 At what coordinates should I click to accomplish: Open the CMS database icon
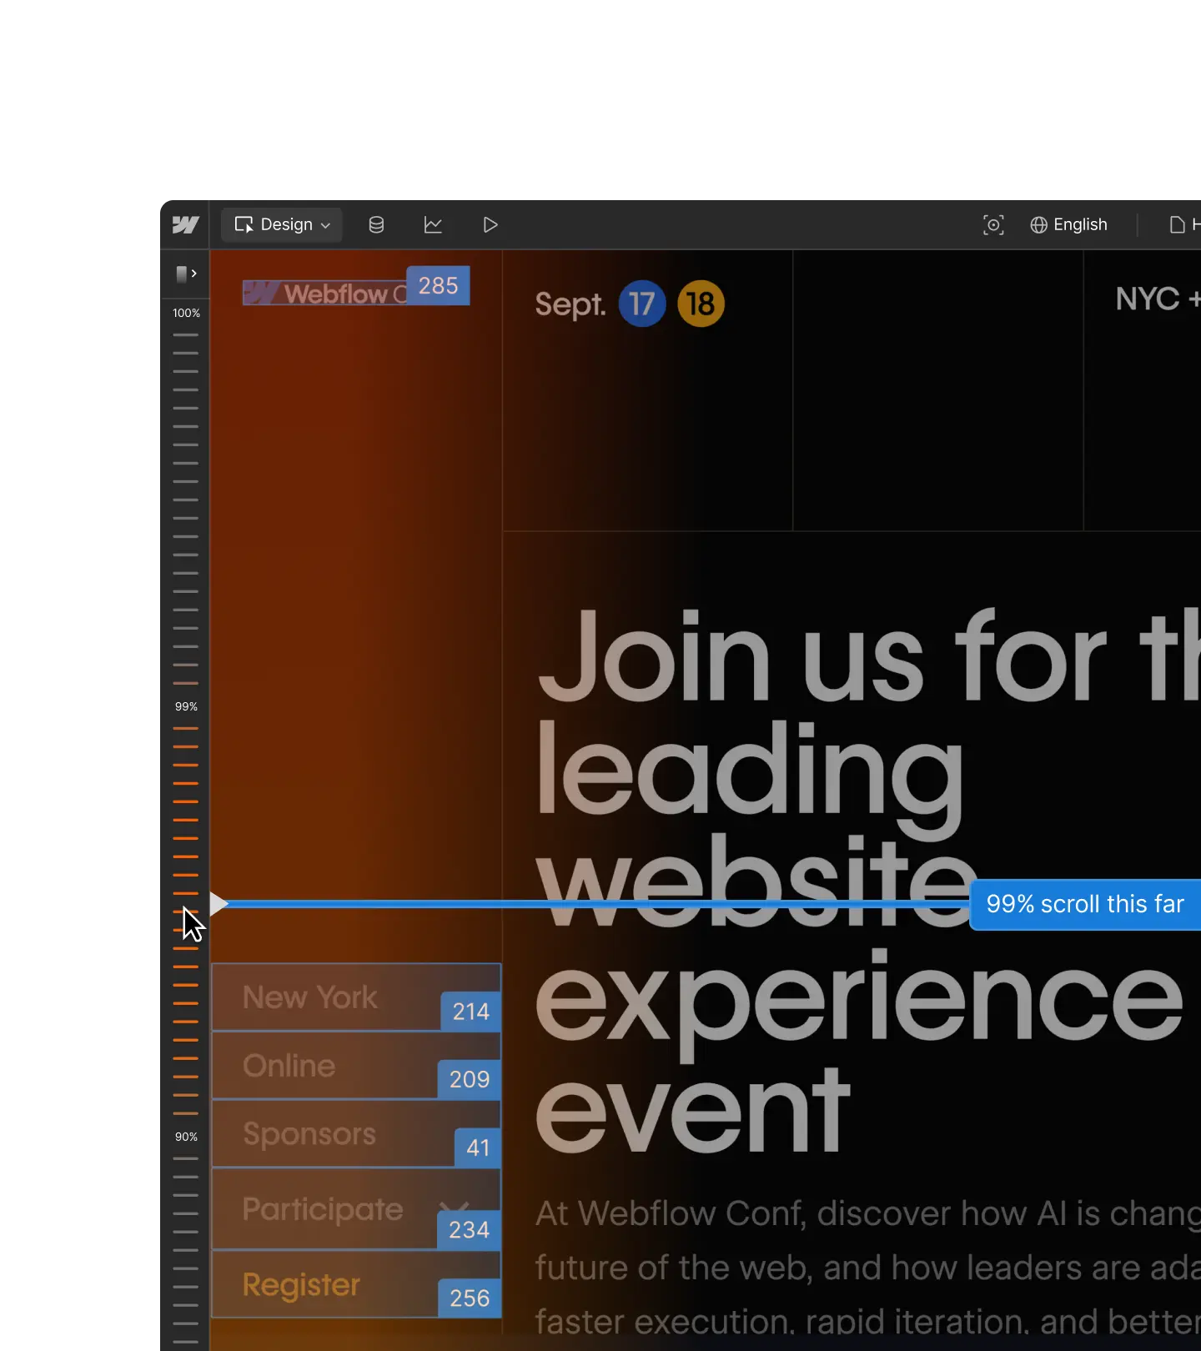[x=376, y=224]
